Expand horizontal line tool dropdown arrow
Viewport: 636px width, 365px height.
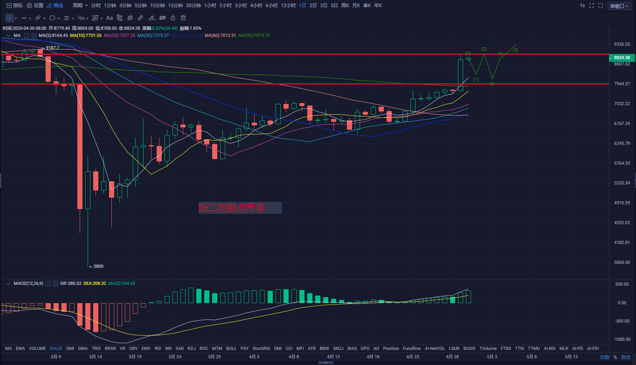click(30, 18)
